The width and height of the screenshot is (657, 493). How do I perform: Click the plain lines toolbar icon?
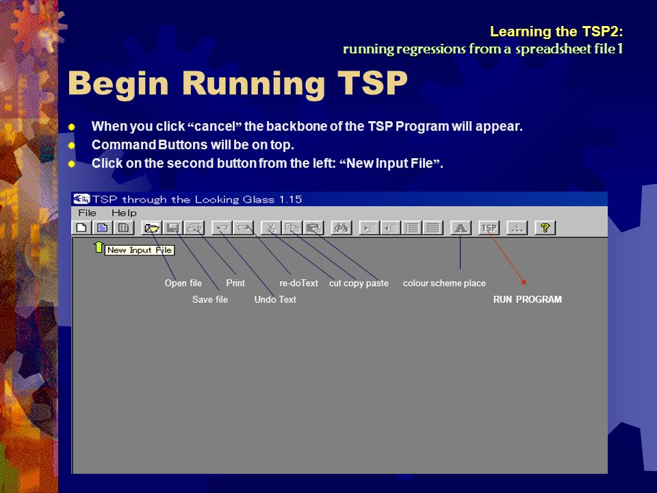pyautogui.click(x=433, y=227)
